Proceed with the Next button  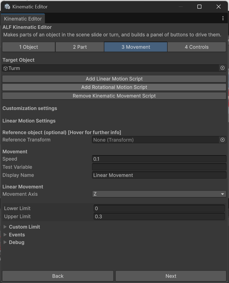point(171,276)
